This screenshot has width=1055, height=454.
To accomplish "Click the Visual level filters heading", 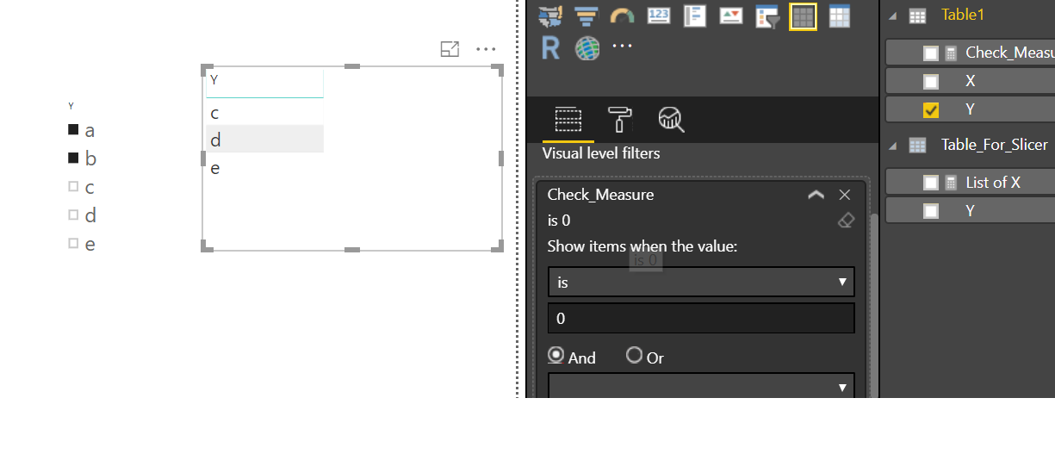I will (601, 153).
